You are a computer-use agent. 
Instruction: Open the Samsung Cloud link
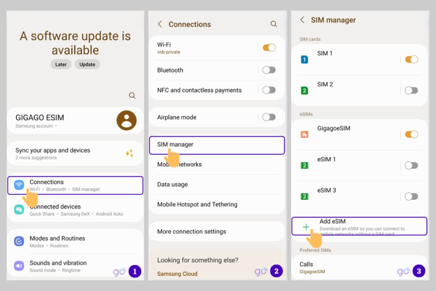click(x=177, y=274)
